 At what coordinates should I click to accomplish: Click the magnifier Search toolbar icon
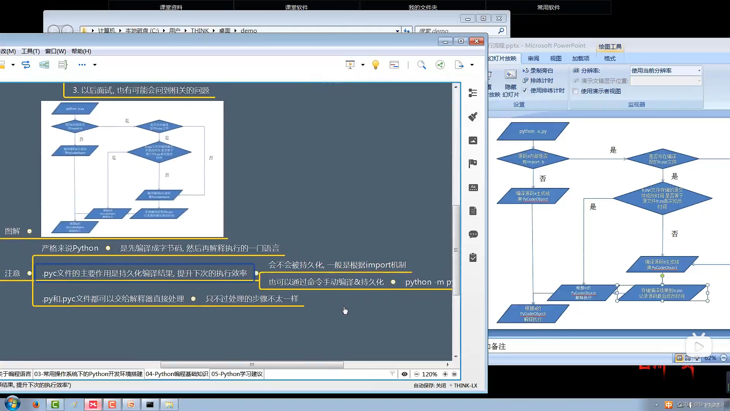tap(421, 65)
